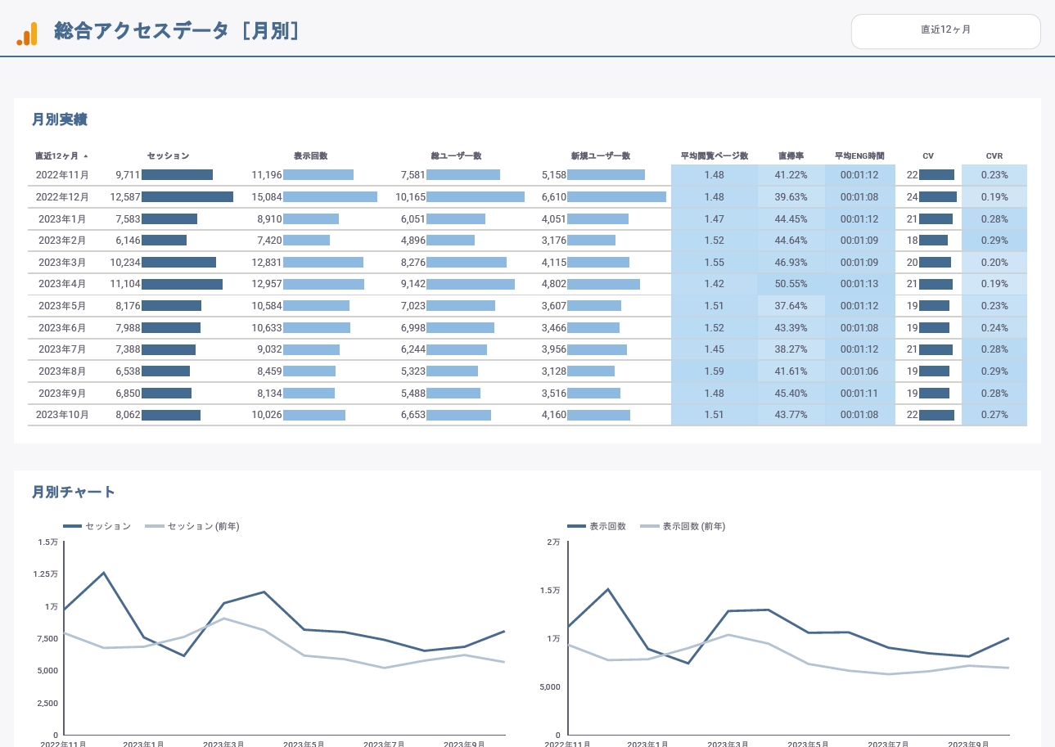1055x747 pixels.
Task: Click the CVR column header
Action: click(994, 155)
